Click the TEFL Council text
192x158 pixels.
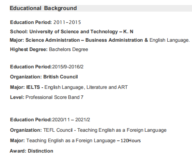click(x=58, y=130)
